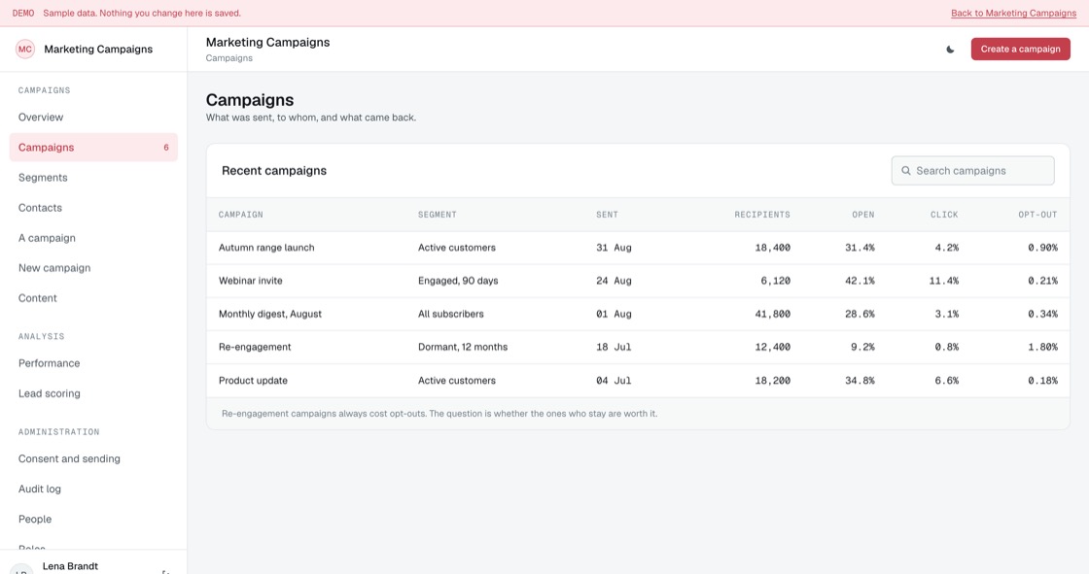Click the 6,120 recipients value
Screen dimensions: 1089x574
click(x=775, y=281)
